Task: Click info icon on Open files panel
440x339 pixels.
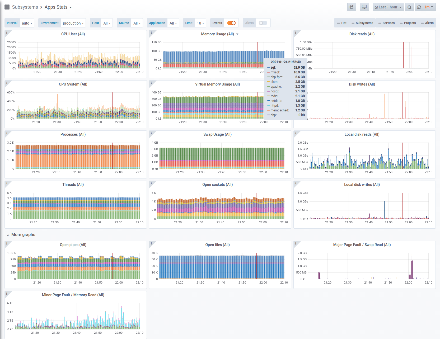Action: pyautogui.click(x=151, y=243)
